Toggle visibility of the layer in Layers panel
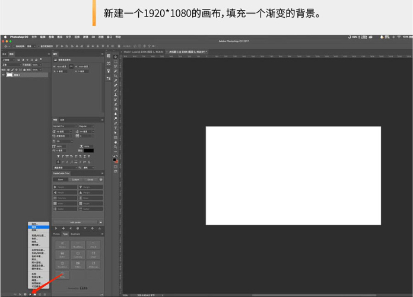The image size is (413, 297). [x=4, y=75]
